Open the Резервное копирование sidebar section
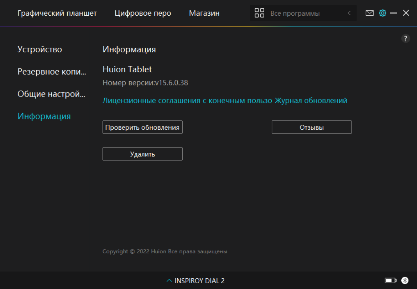Viewport: 417px width, 289px height. (52, 72)
